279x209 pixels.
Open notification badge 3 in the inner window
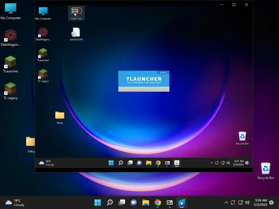coord(247,163)
